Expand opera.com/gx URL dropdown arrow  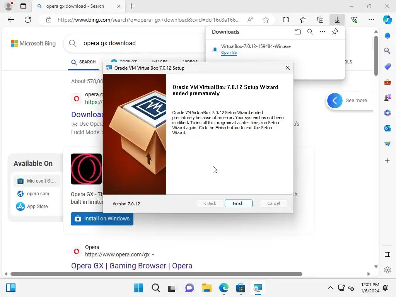[x=153, y=255]
